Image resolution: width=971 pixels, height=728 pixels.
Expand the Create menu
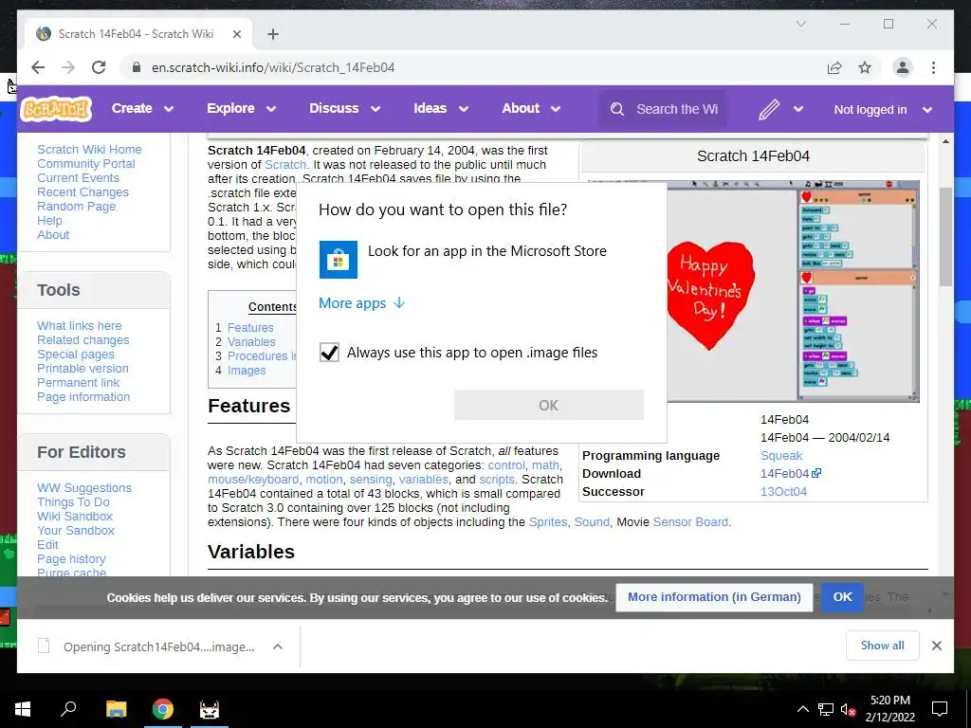pyautogui.click(x=142, y=108)
